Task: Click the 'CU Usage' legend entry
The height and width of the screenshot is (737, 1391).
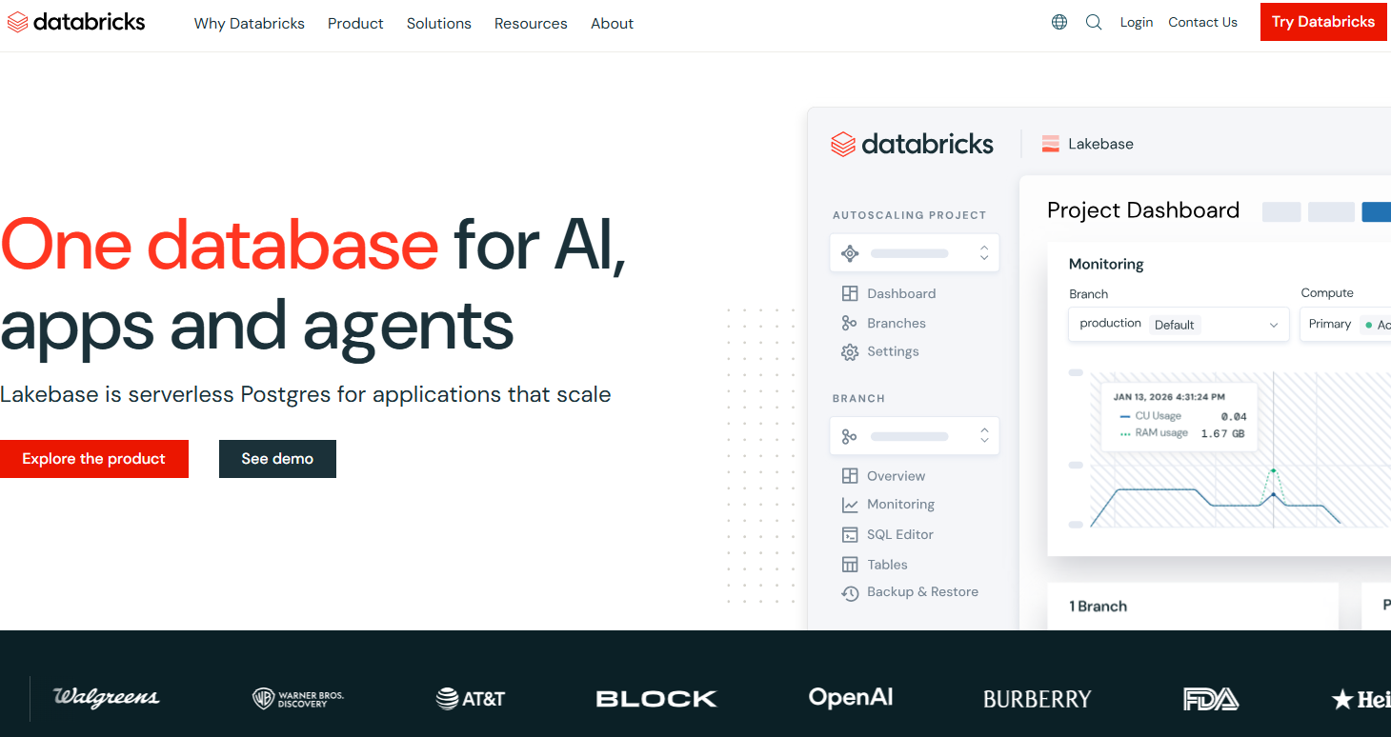Action: point(1158,416)
